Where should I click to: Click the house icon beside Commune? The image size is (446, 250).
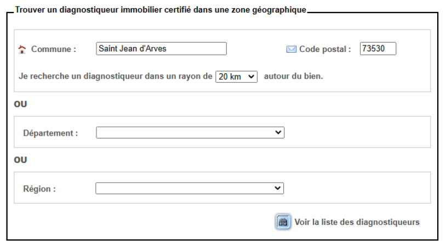[x=22, y=49]
